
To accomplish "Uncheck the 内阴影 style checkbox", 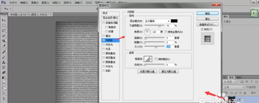I will [104, 40].
